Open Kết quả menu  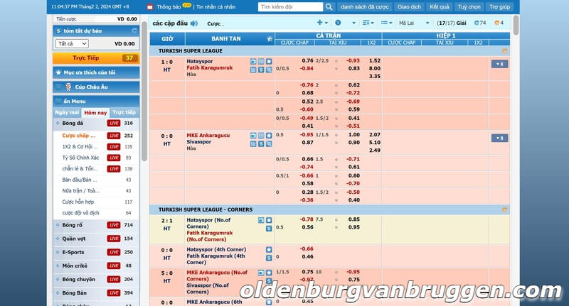click(x=439, y=7)
